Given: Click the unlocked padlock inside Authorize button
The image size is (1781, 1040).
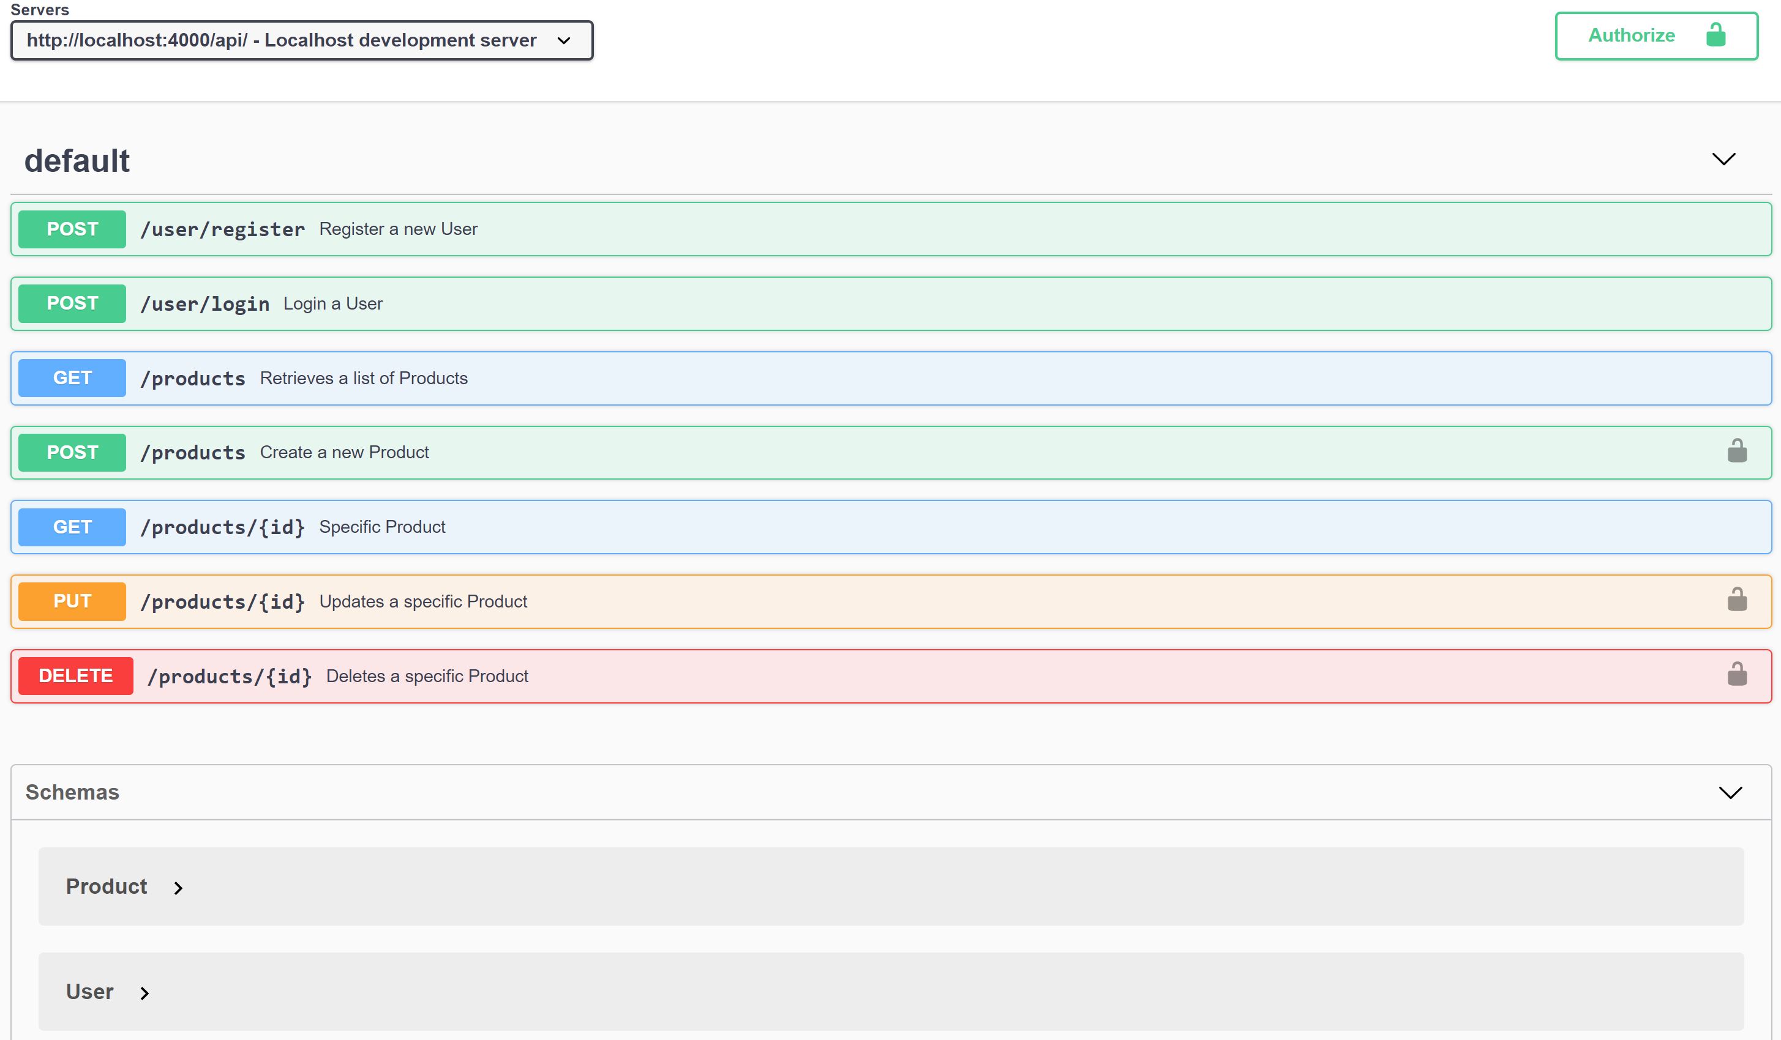Looking at the screenshot, I should coord(1715,35).
